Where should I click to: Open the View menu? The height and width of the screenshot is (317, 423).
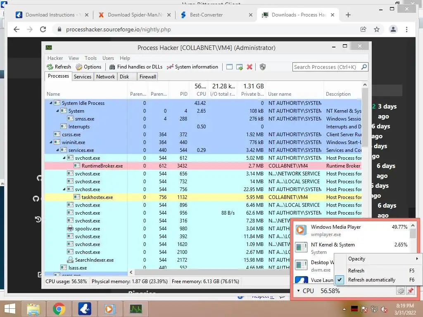click(x=74, y=58)
